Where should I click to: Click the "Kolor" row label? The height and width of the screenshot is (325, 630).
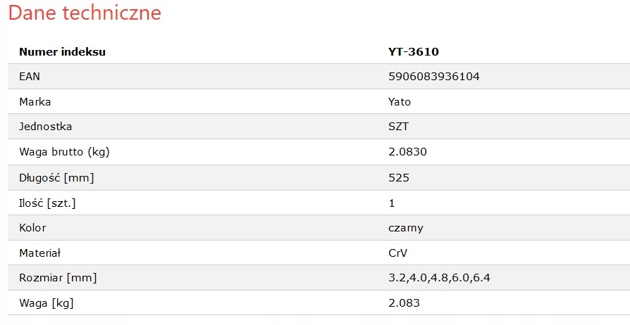32,228
